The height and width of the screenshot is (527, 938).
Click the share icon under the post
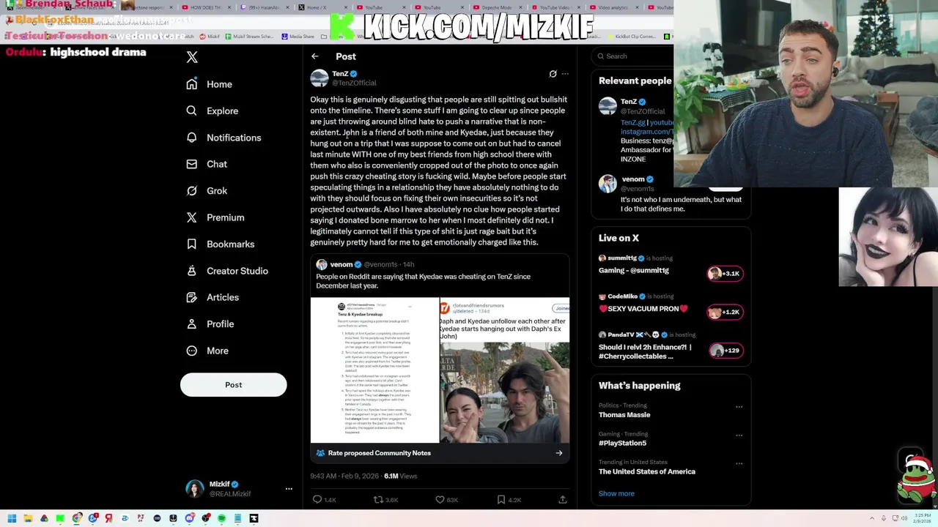point(563,499)
